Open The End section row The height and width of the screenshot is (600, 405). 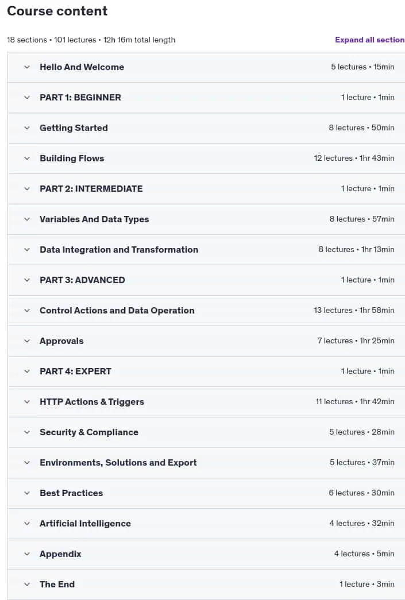tap(206, 584)
